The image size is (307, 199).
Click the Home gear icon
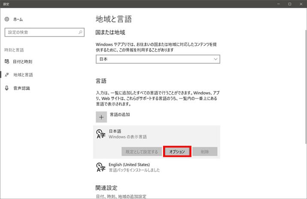pos(7,19)
